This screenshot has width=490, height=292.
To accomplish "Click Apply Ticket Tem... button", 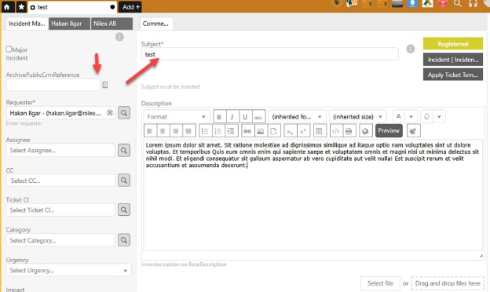I will tap(453, 75).
